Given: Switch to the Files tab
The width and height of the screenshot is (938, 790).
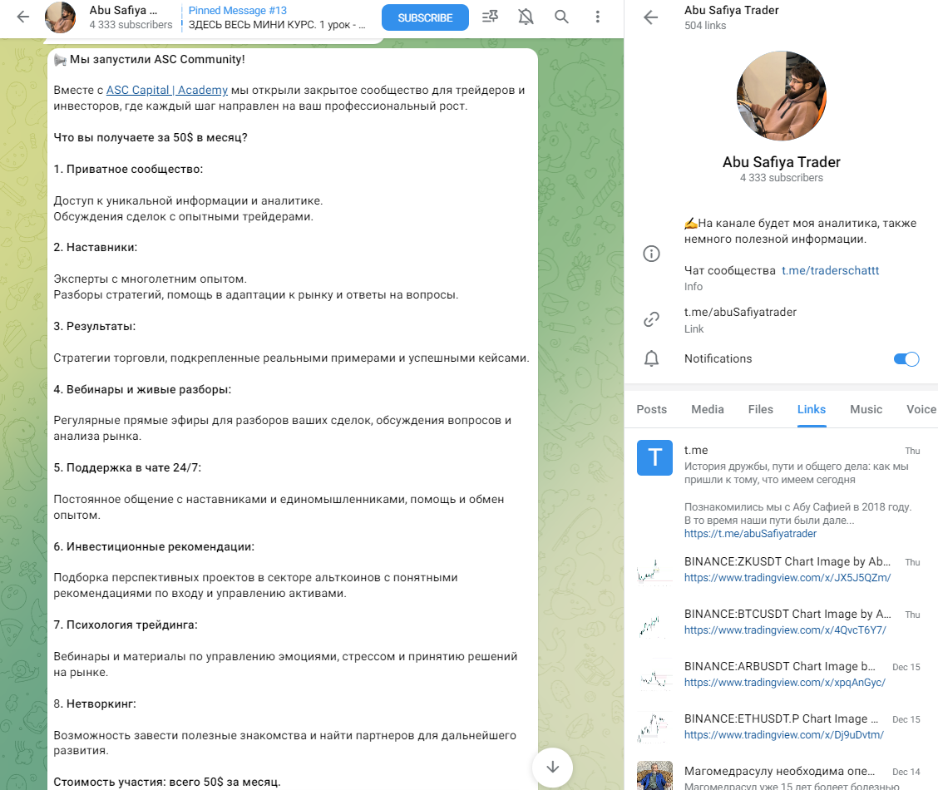Looking at the screenshot, I should click(x=760, y=409).
